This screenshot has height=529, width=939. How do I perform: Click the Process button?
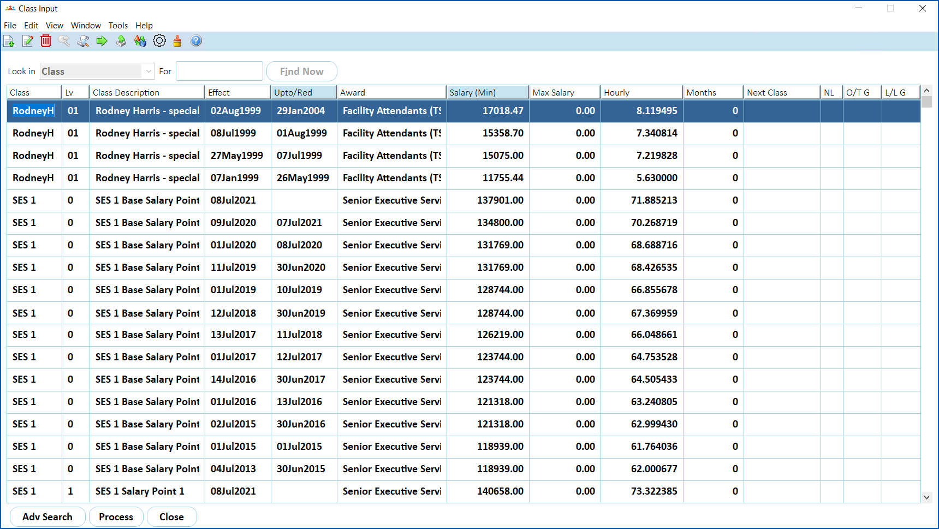point(116,517)
